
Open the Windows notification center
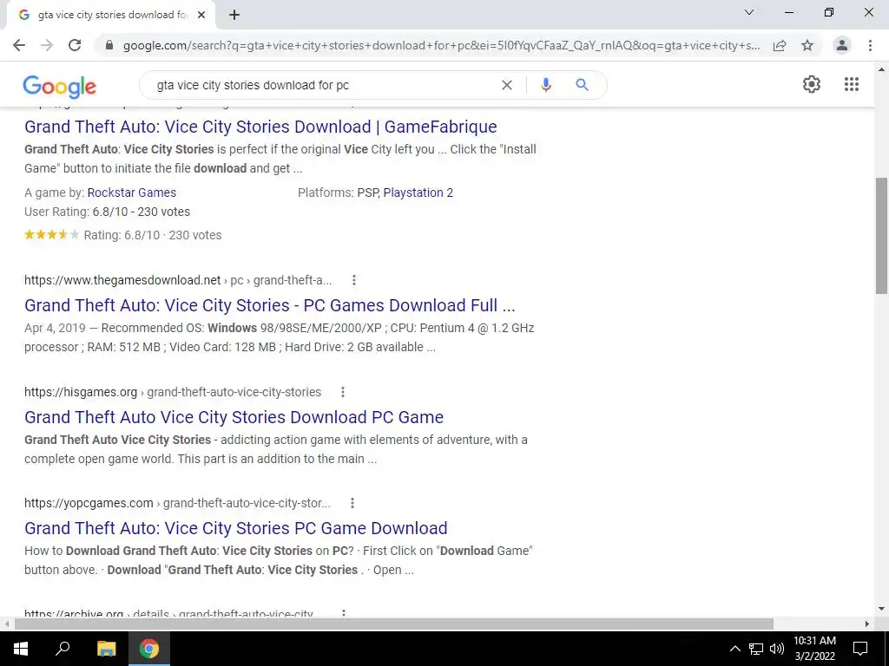(x=860, y=649)
